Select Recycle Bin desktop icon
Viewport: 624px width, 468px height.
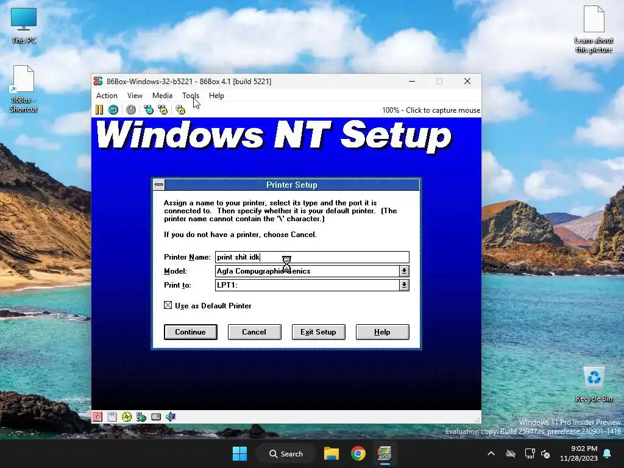[x=594, y=385]
